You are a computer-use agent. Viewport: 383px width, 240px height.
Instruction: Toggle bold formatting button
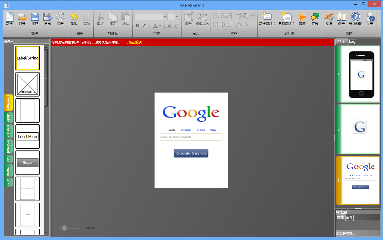pyautogui.click(x=137, y=26)
